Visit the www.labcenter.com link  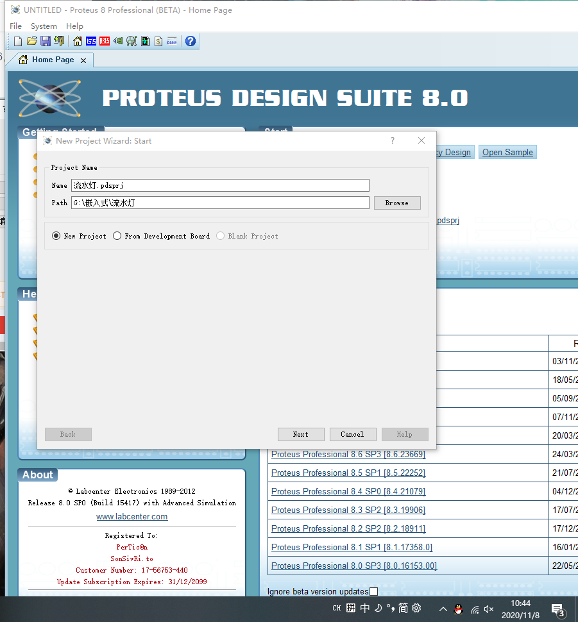coord(132,516)
